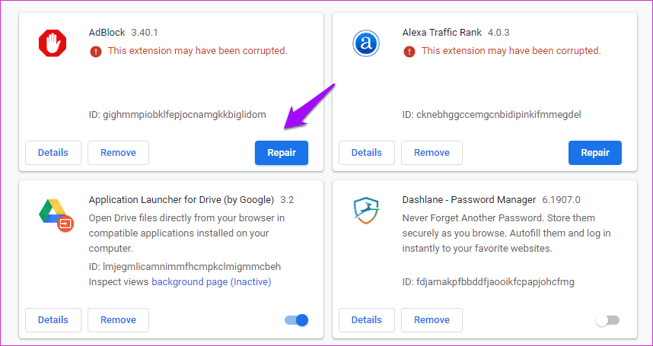Click the Dashlane ID fdjamakpfbbddfjaooikfcpapjohcfmg
This screenshot has width=653, height=346.
tap(488, 282)
